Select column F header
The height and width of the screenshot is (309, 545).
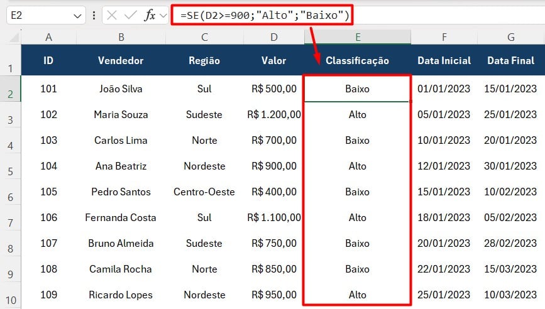click(x=444, y=37)
